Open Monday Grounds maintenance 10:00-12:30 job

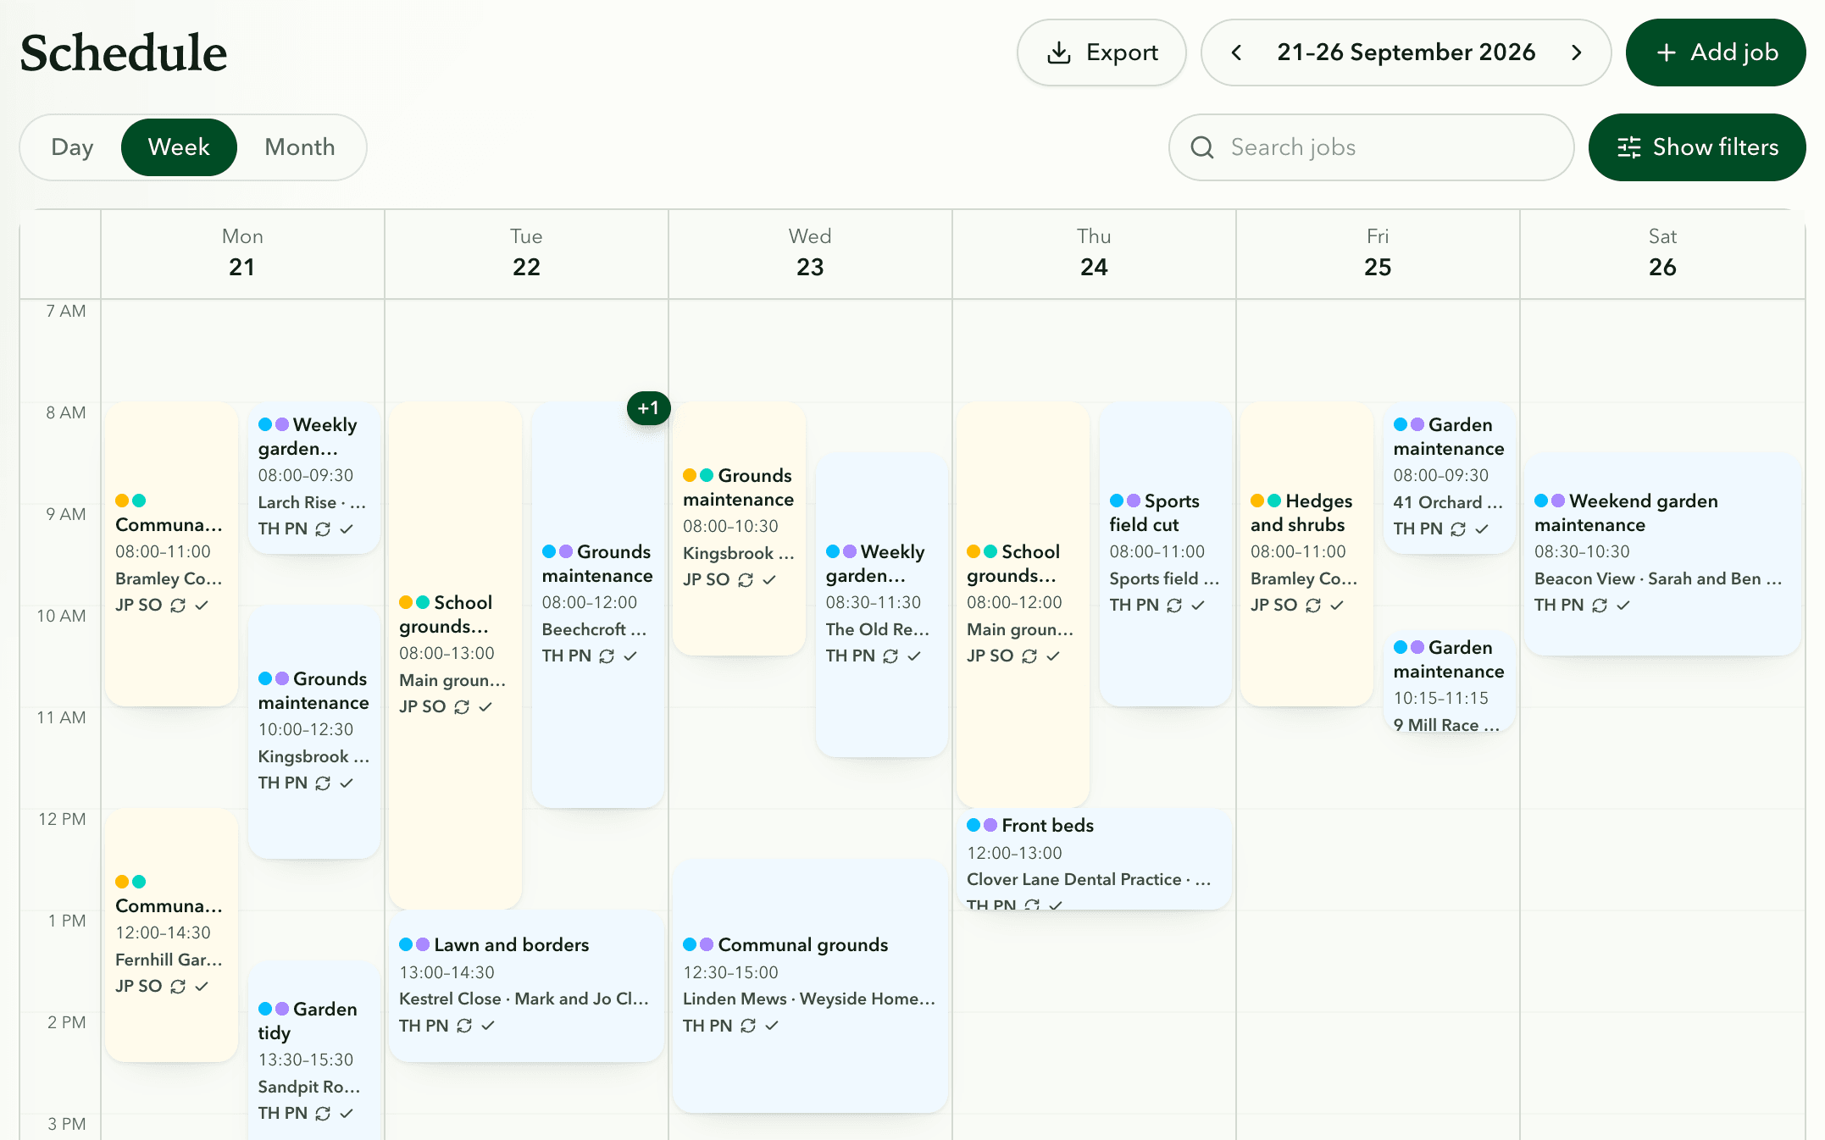pyautogui.click(x=313, y=732)
